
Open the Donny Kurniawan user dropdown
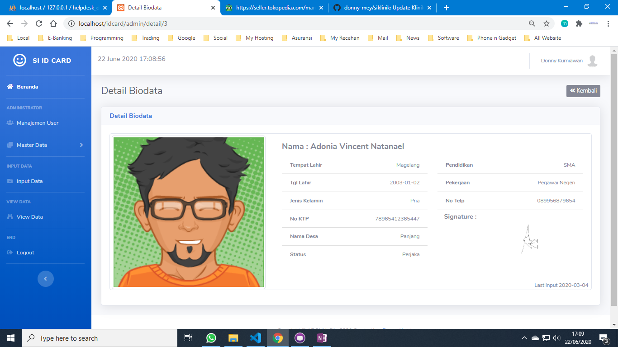[x=561, y=61]
